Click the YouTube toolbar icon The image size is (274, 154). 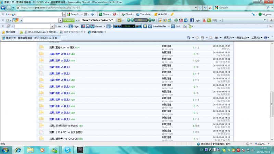[x=203, y=20]
